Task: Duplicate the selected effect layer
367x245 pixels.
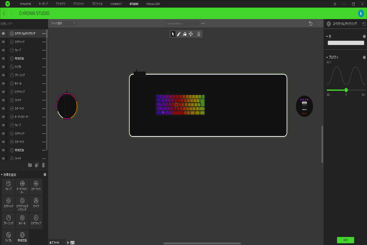Action: (x=37, y=165)
